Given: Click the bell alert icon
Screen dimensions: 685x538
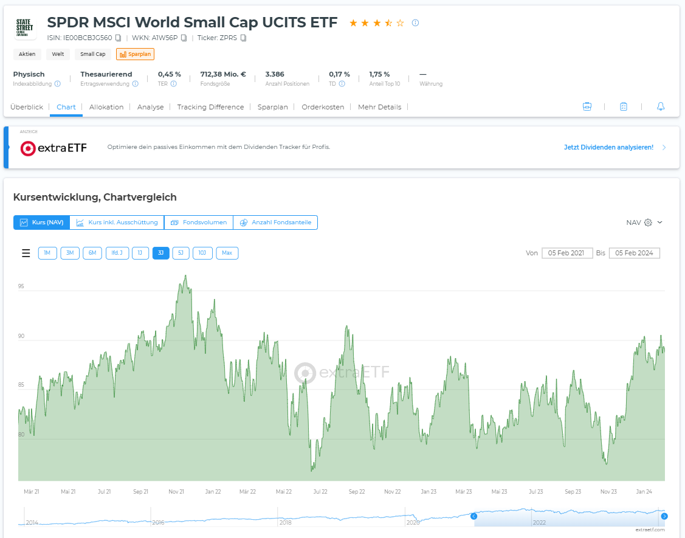Looking at the screenshot, I should (661, 106).
